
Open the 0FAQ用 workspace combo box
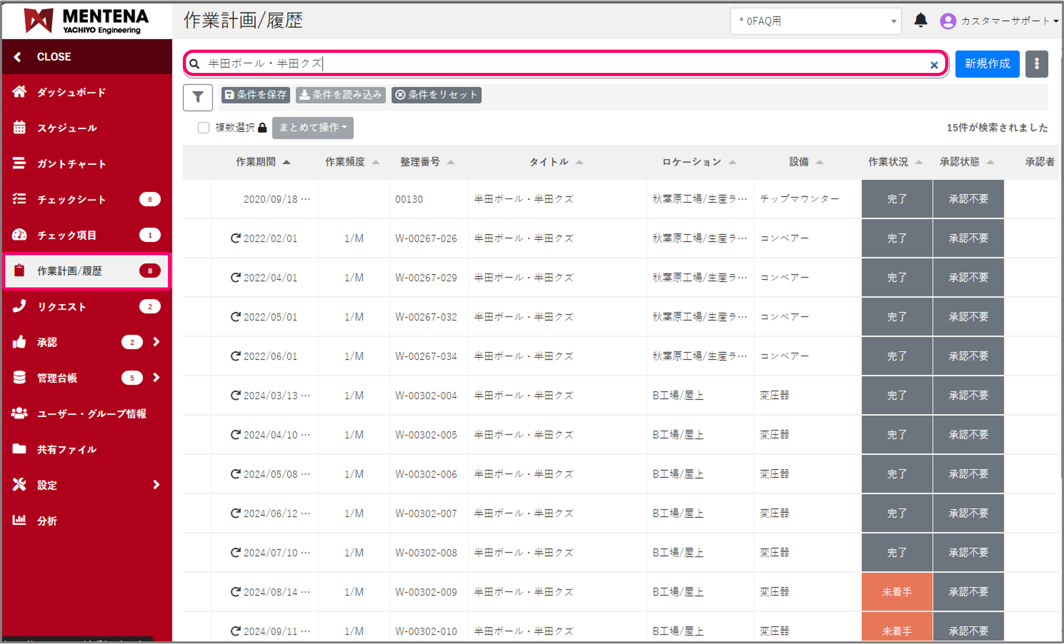[x=815, y=21]
